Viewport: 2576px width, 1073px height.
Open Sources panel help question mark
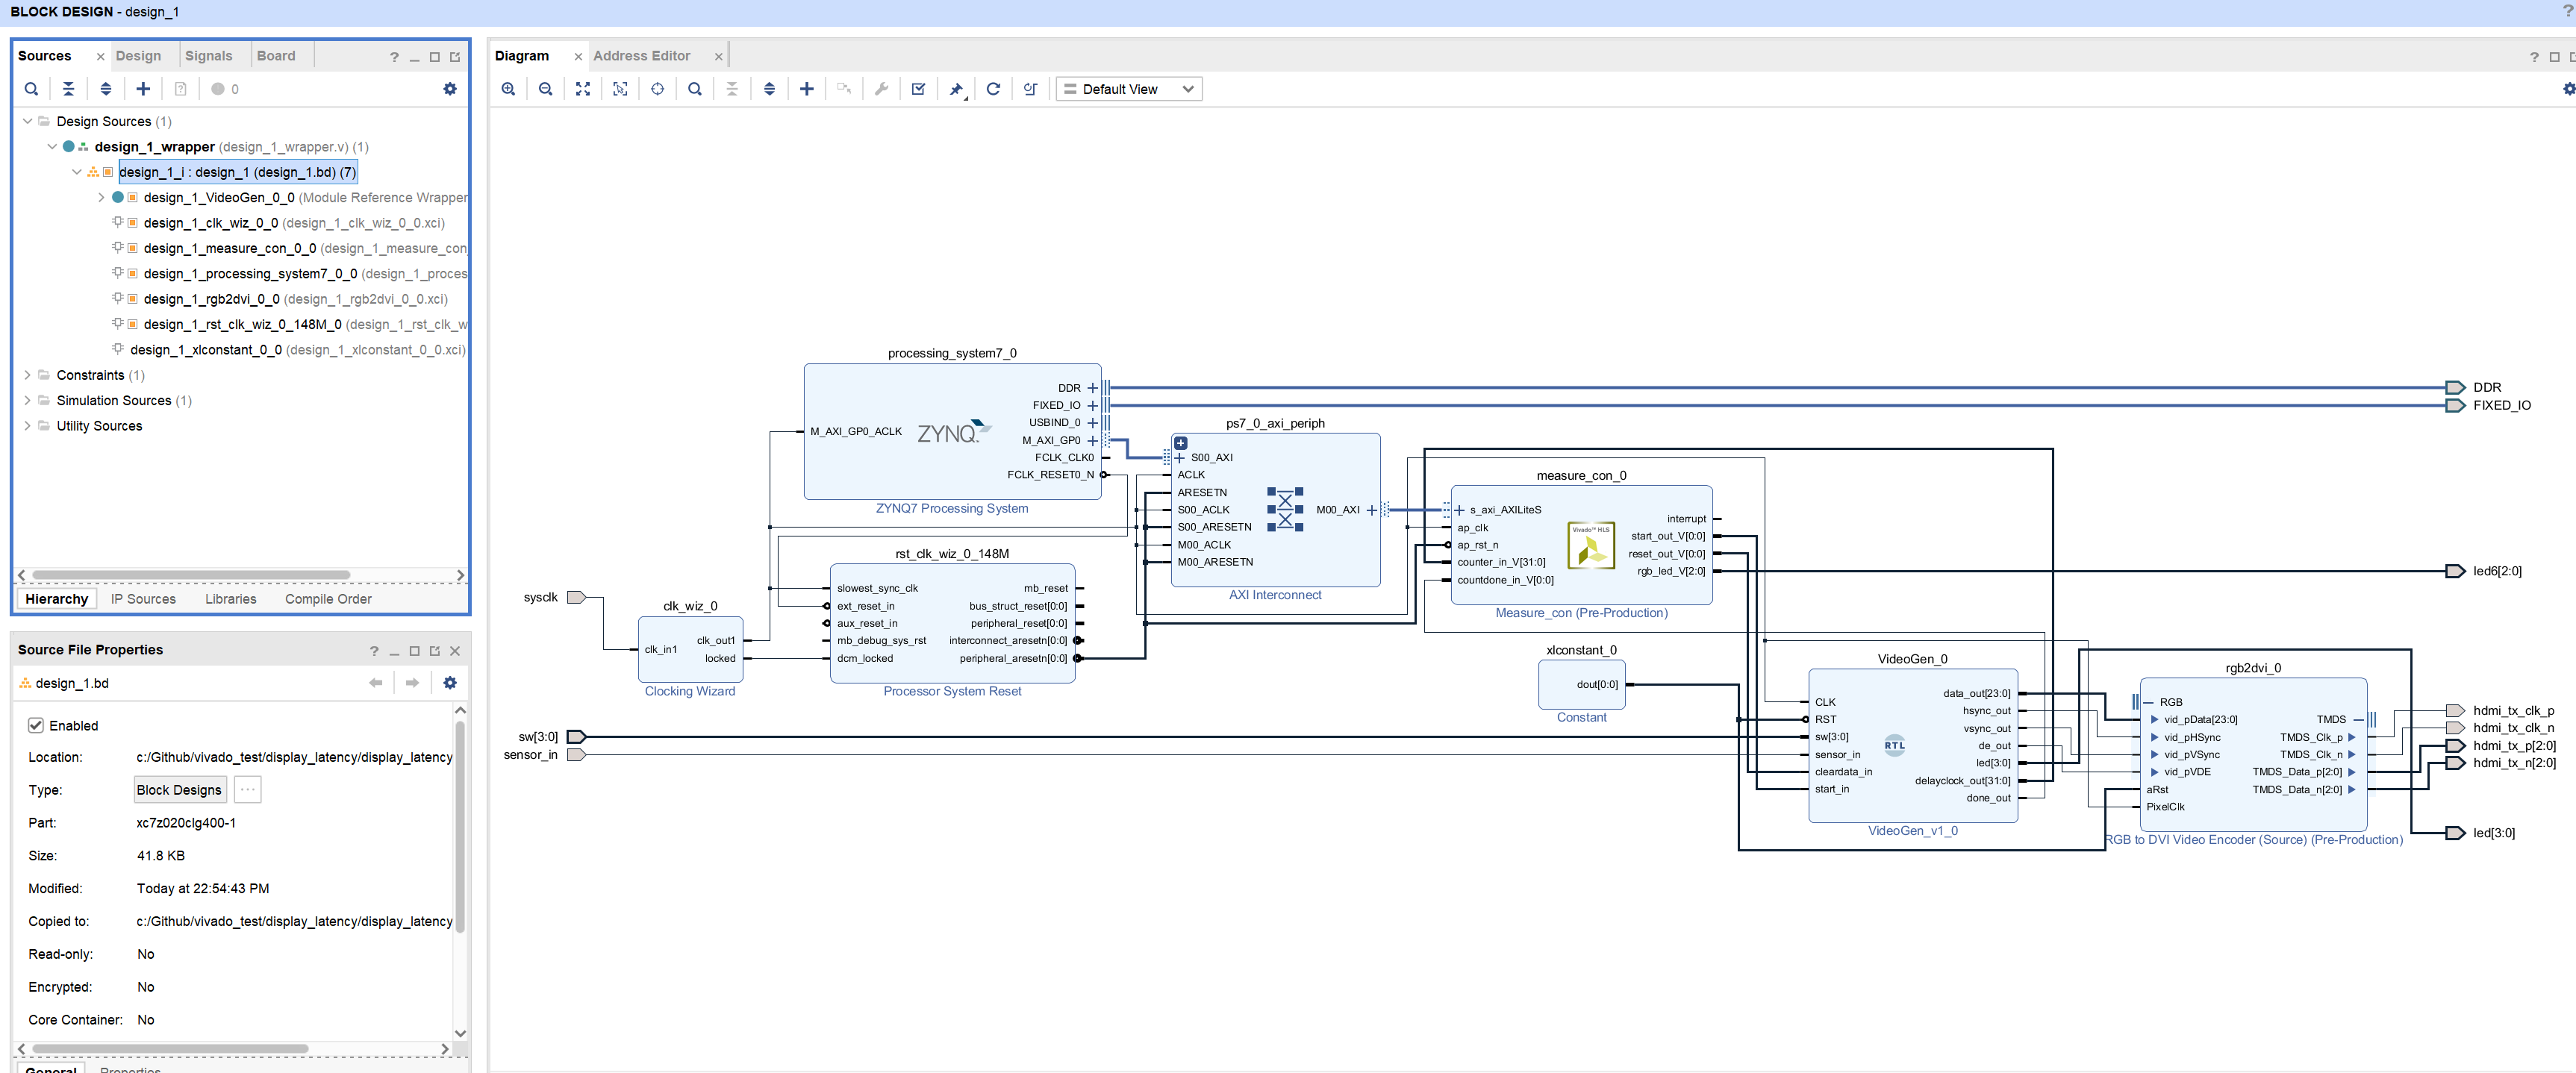[x=394, y=57]
